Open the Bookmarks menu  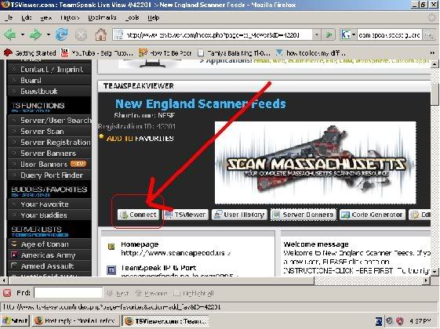point(102,18)
